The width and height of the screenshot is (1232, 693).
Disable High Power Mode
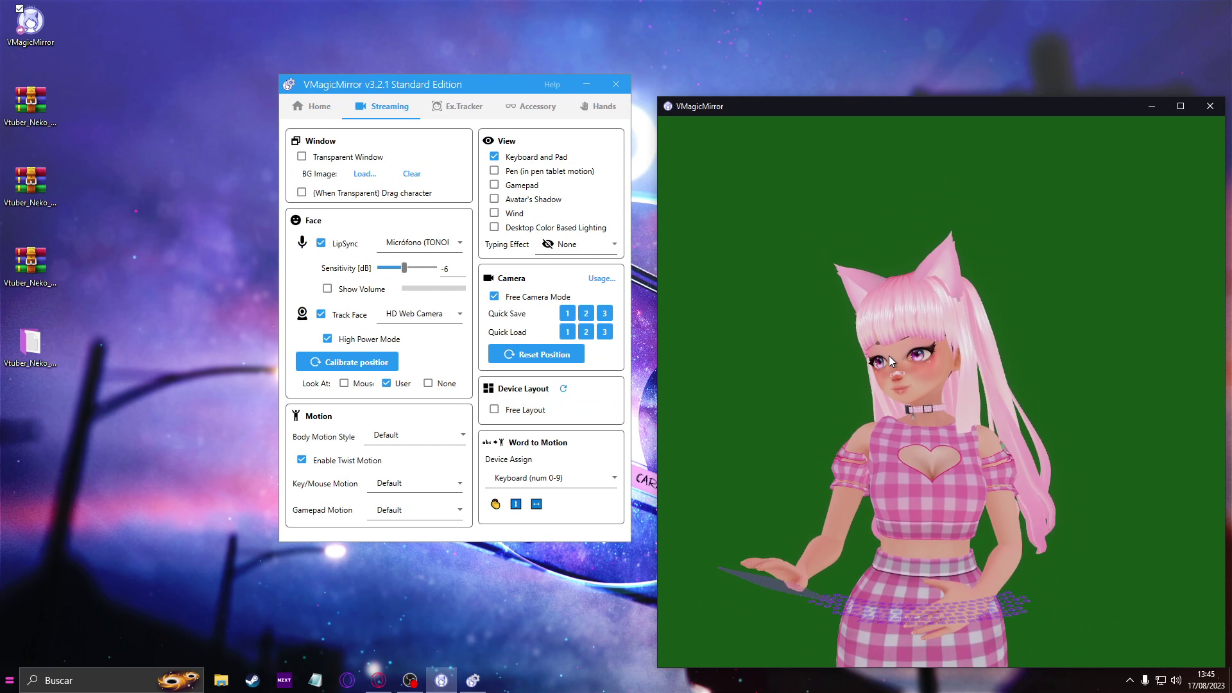[327, 338]
